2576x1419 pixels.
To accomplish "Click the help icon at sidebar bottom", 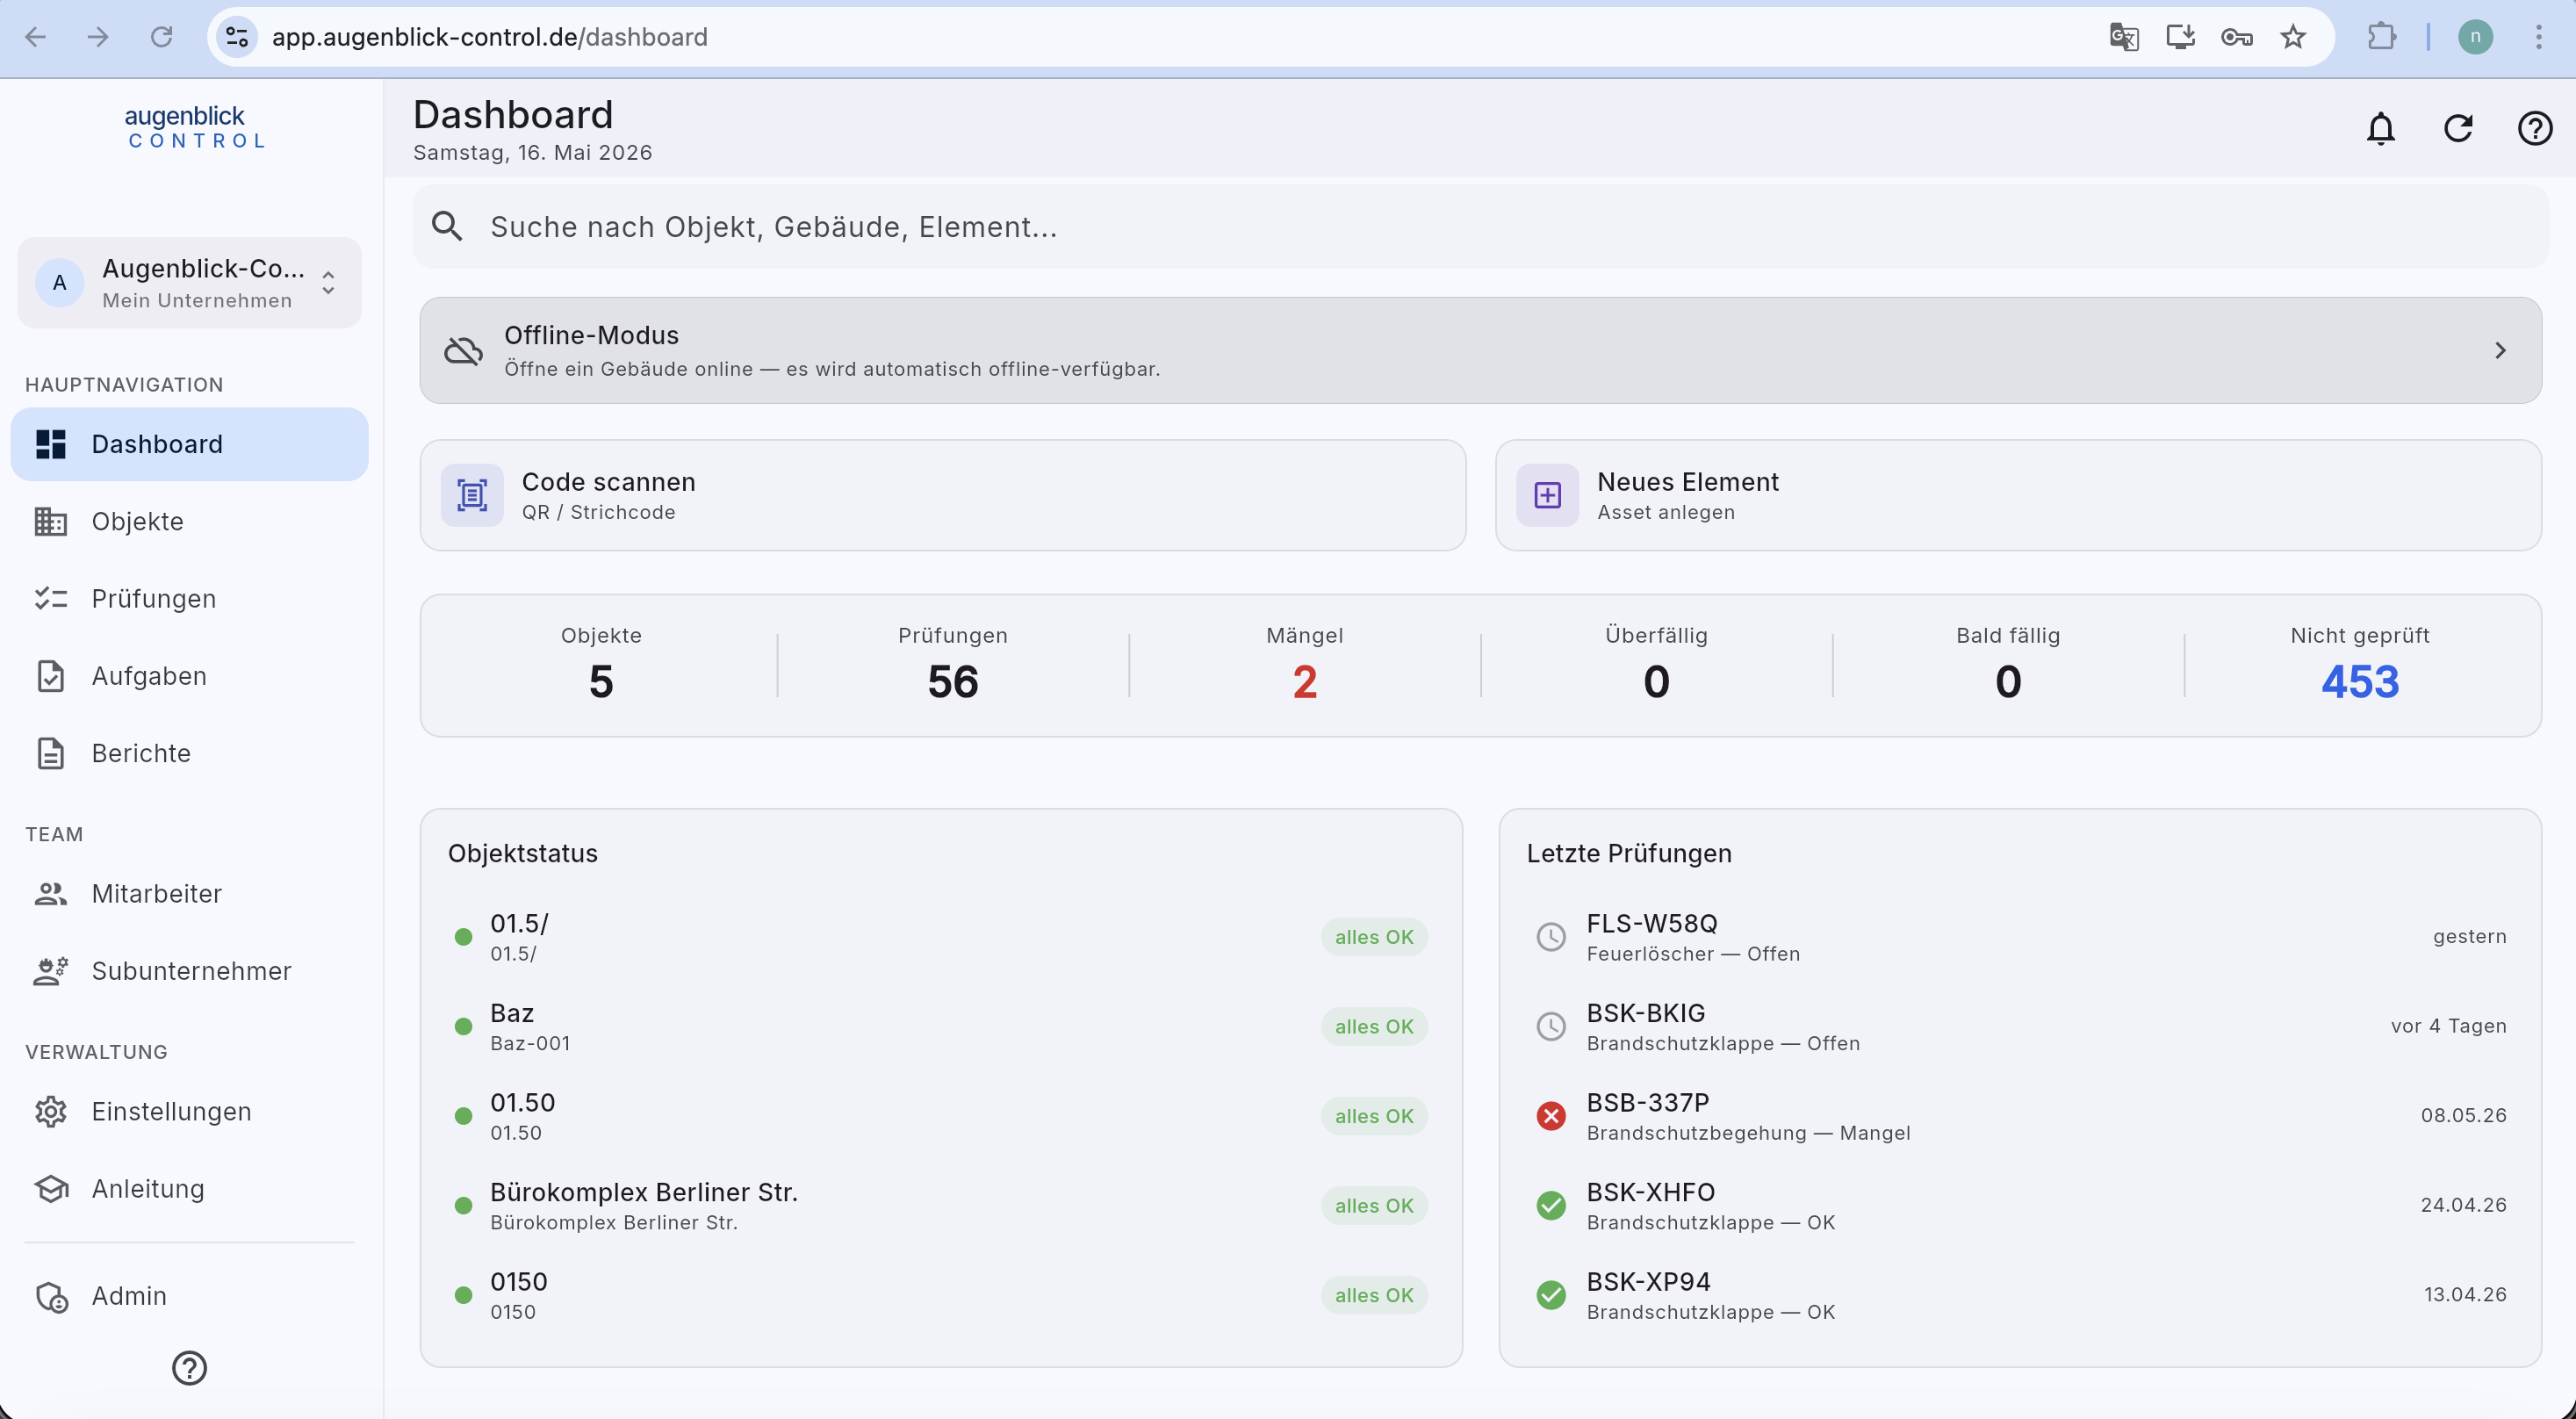I will [x=189, y=1367].
